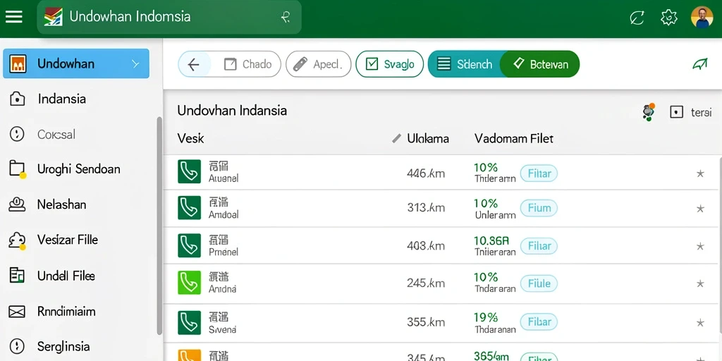Click the Ulclama column header
The image size is (722, 361).
[x=428, y=138]
